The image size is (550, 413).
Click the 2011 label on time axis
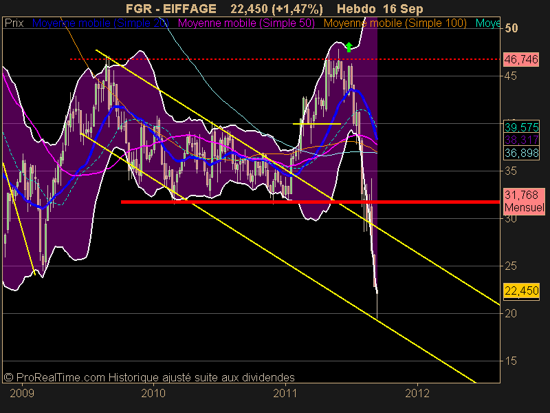click(x=285, y=393)
